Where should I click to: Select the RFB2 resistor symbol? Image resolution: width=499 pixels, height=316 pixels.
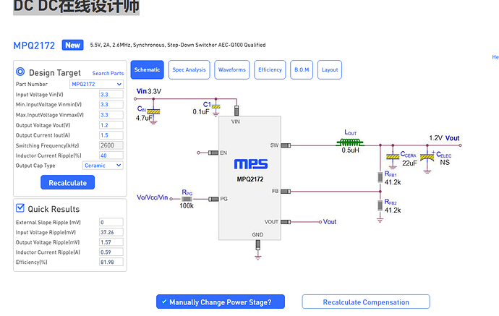point(380,205)
